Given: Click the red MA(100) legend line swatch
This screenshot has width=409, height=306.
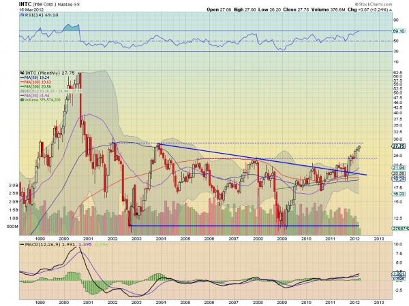Looking at the screenshot, I should [x=22, y=82].
